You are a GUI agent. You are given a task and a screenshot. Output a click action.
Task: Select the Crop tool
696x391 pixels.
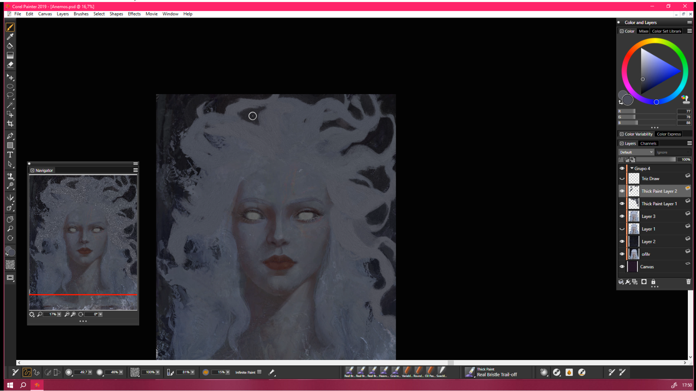10,124
